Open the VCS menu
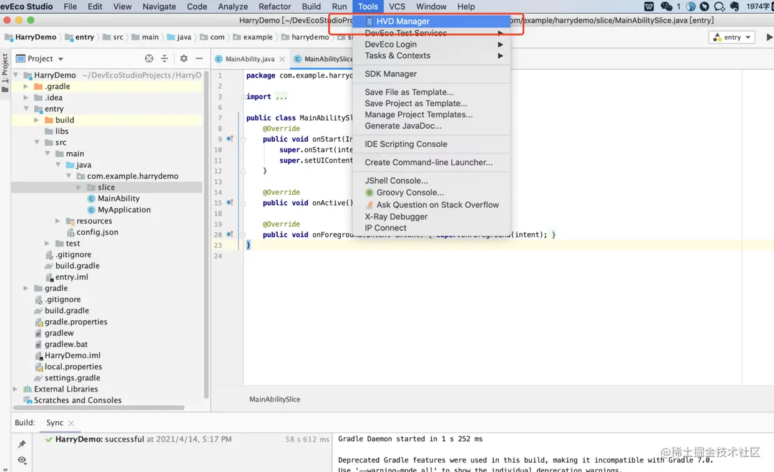 click(x=397, y=6)
